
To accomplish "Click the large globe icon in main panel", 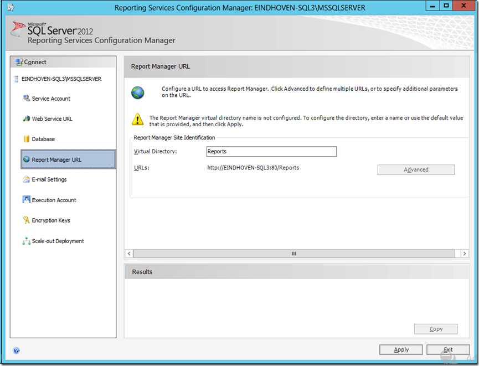I will click(137, 92).
